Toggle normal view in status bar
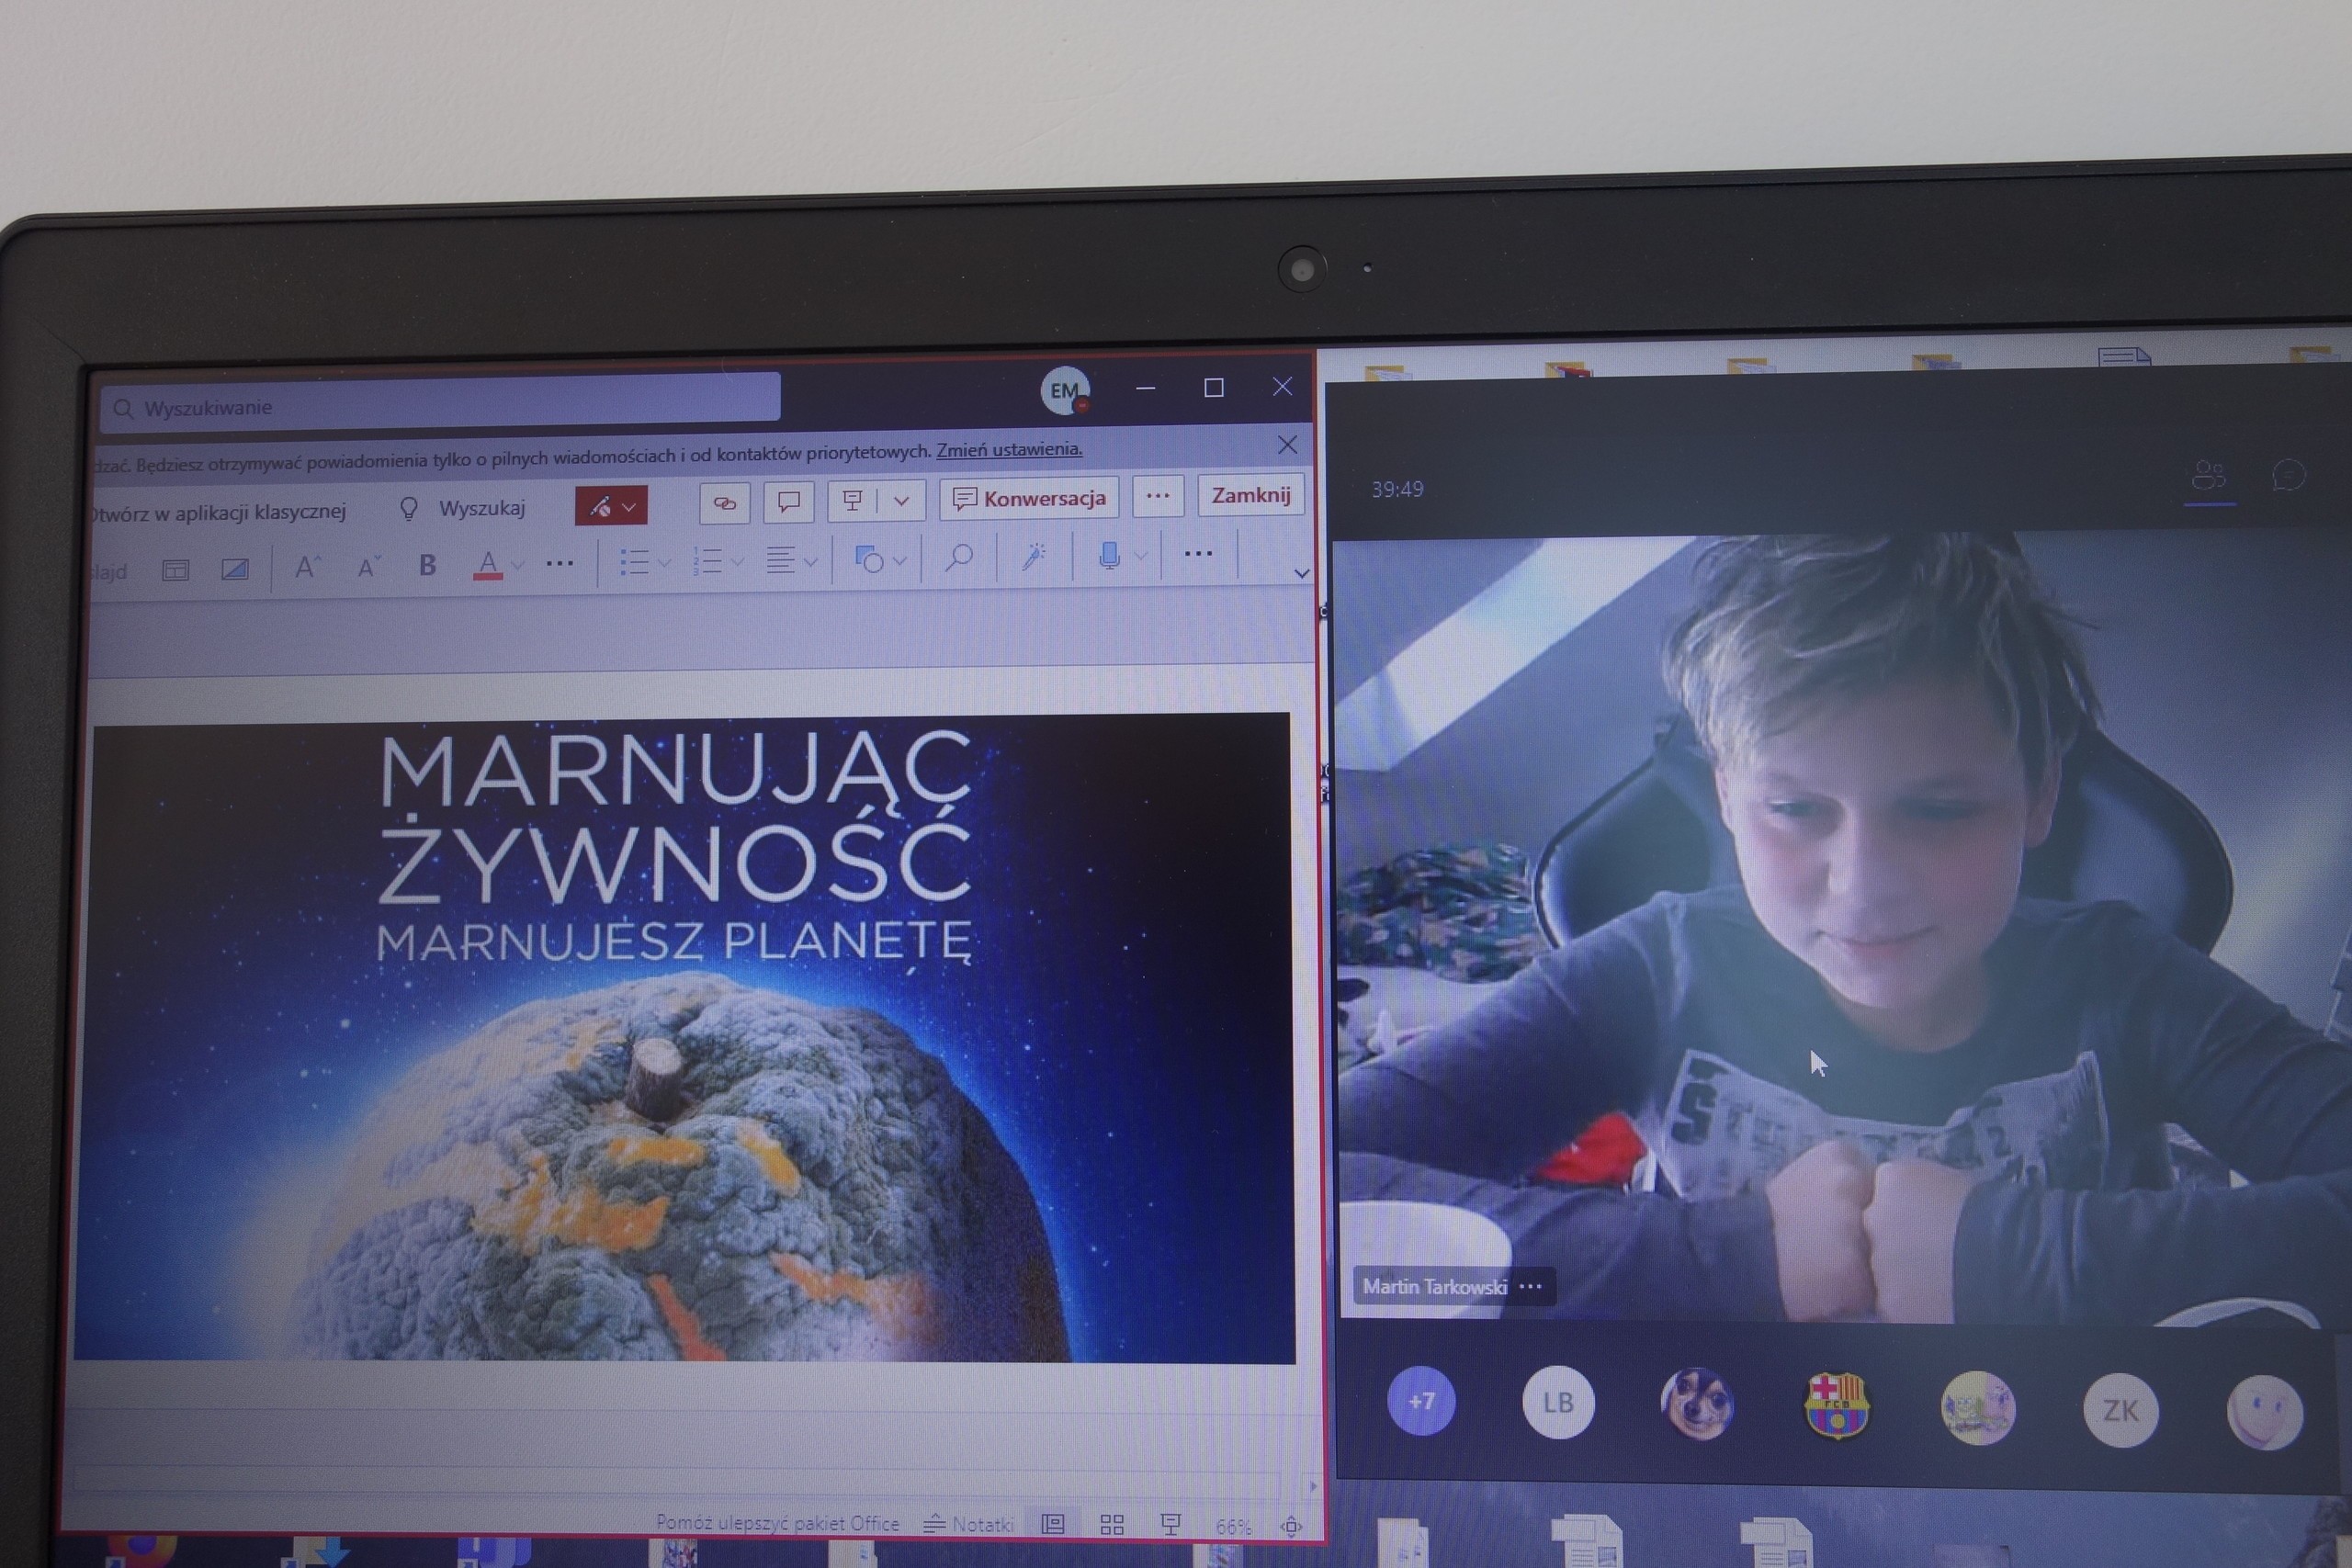2352x1568 pixels. tap(1052, 1524)
